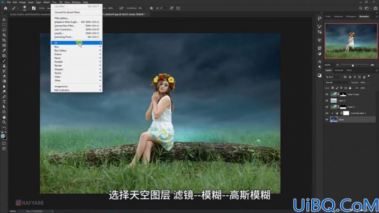Select the Hand tool
The image size is (379, 213).
click(x=4, y=117)
